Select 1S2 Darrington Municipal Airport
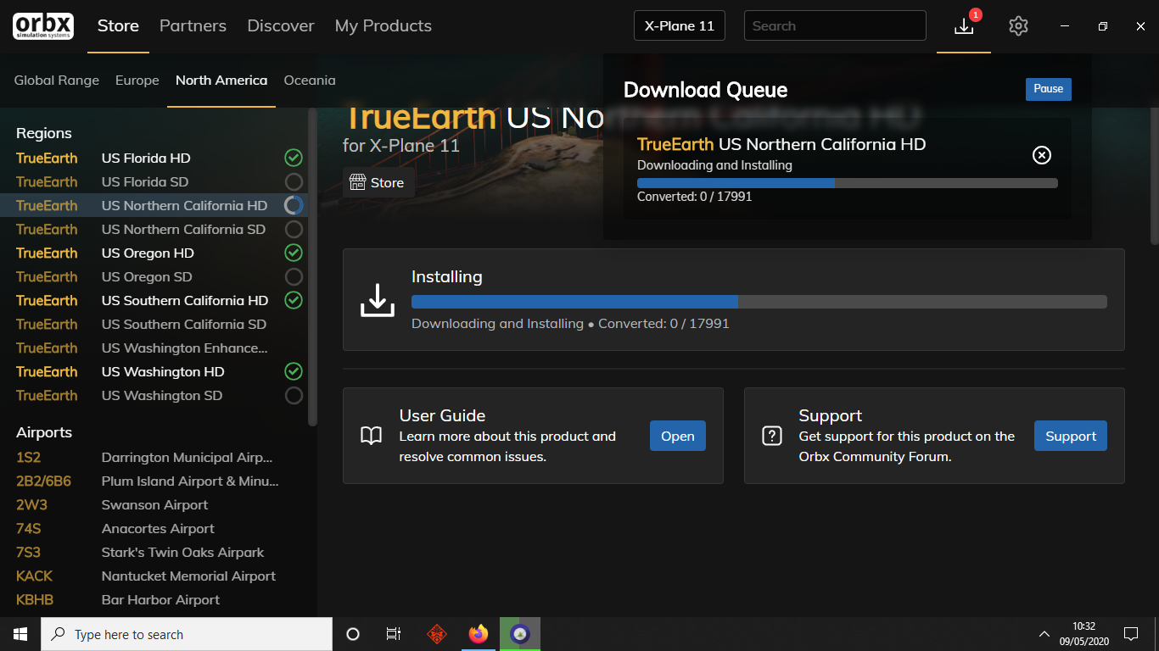 point(153,457)
